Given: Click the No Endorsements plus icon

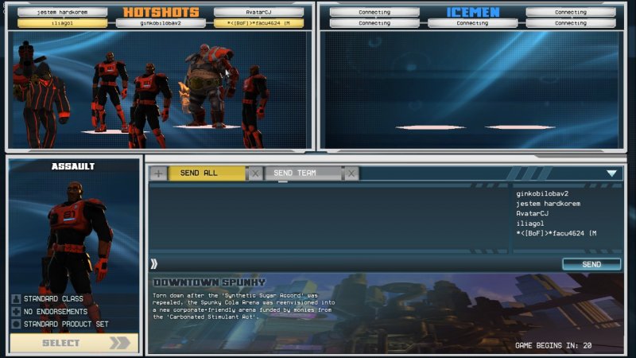Looking at the screenshot, I should (x=16, y=312).
